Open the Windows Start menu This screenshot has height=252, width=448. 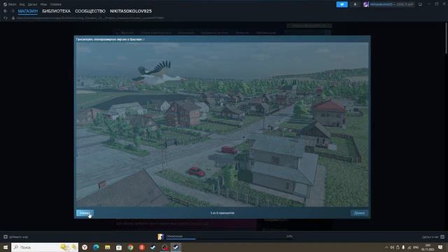point(6,247)
